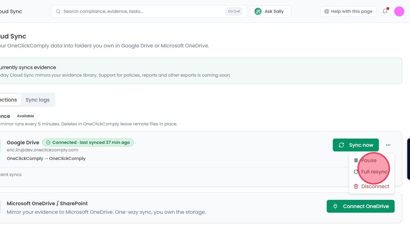Image resolution: width=410 pixels, height=228 pixels.
Task: Click the pause bars icon
Action: pos(356,161)
